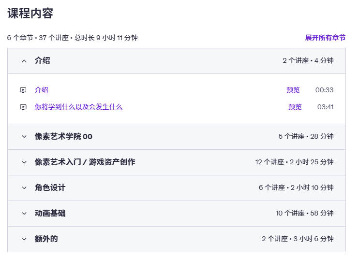Image resolution: width=358 pixels, height=259 pixels.
Task: Click the 2 个讲座 • 4 分钟 header summary
Action: [308, 61]
